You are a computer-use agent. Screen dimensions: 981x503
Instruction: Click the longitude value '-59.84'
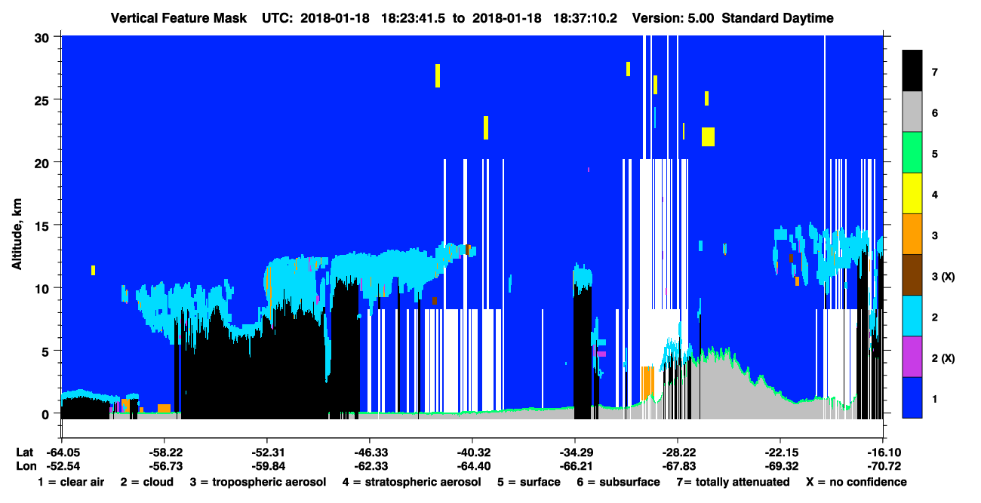[x=266, y=466]
